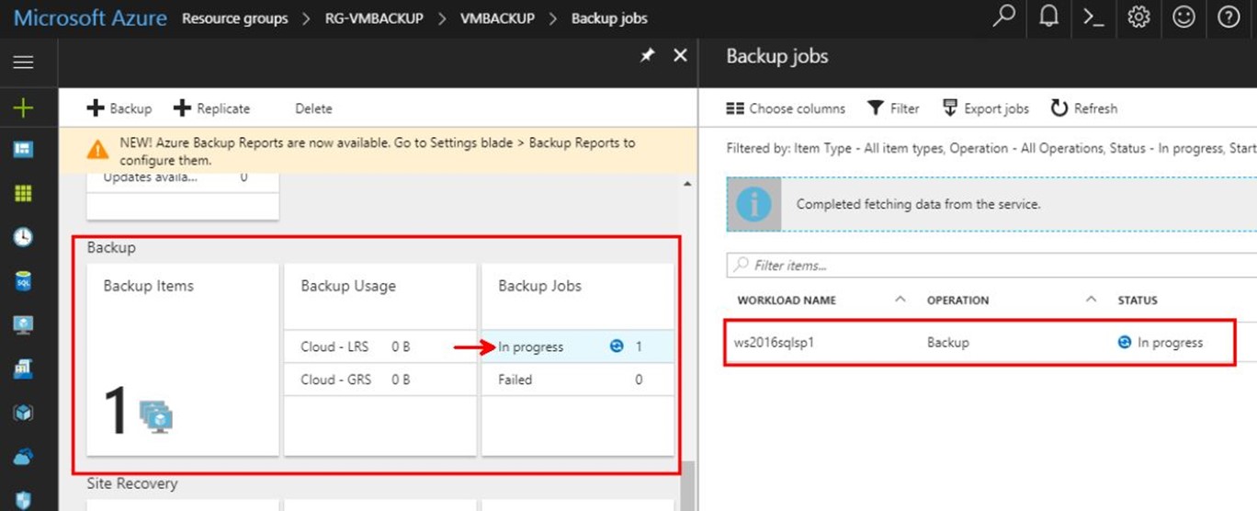Open the cloud services sidebar icon

point(23,457)
